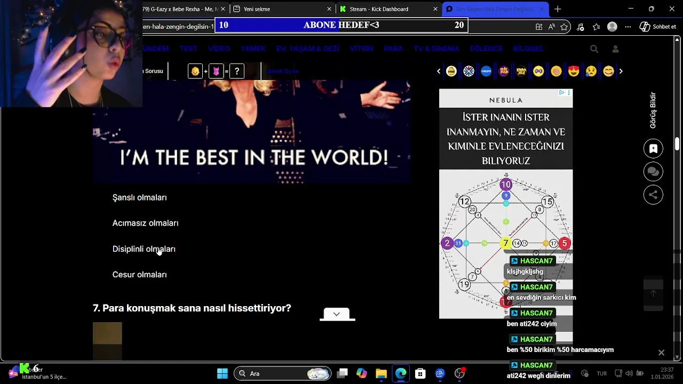
Task: Click the Emojile channel icon
Action: pyautogui.click(x=521, y=71)
